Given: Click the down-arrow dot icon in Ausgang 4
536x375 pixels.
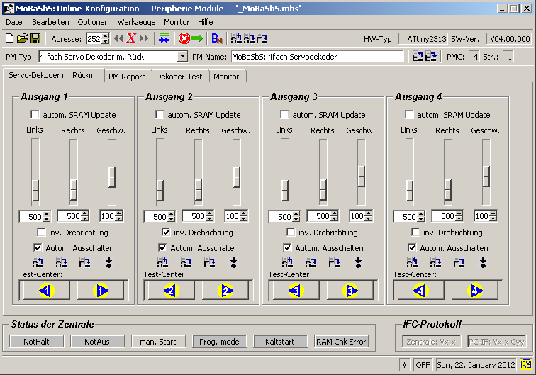Looking at the screenshot, I should [x=483, y=263].
